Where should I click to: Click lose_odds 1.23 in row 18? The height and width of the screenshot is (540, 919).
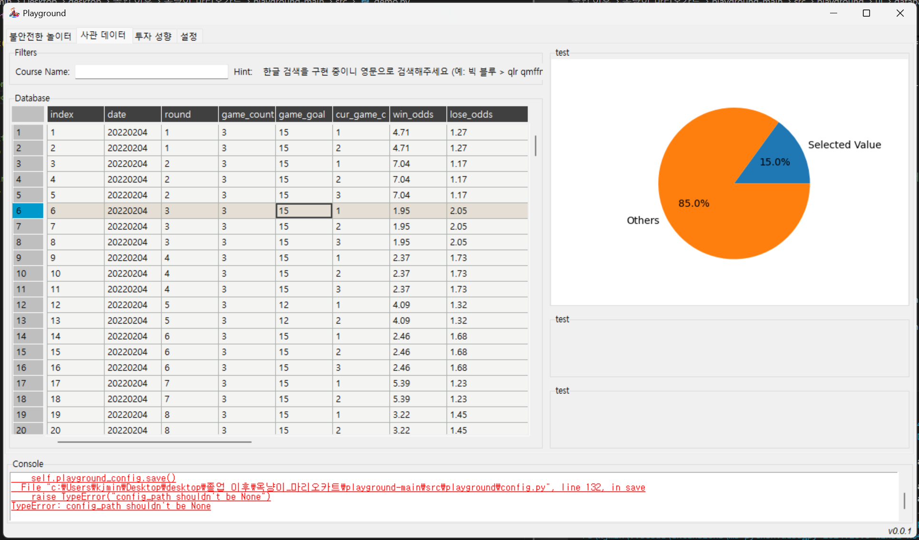[x=487, y=399]
